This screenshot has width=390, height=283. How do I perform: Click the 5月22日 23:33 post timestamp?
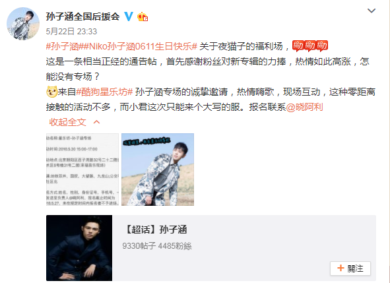click(x=71, y=31)
